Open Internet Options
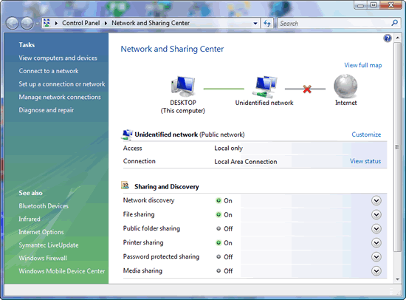 point(41,232)
